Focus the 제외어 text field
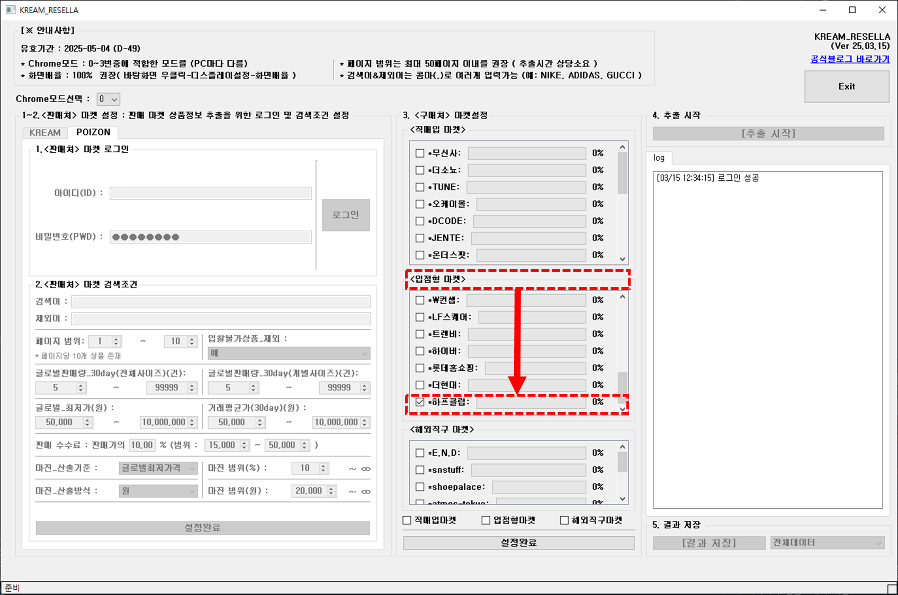Viewport: 898px width, 595px height. (x=221, y=319)
